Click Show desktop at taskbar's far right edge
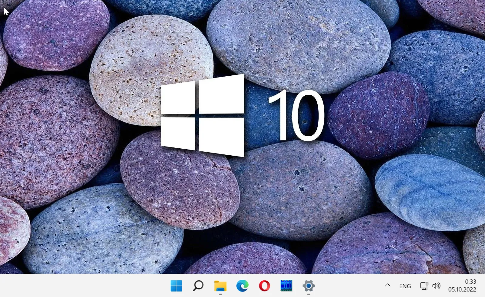Viewport: 485px width, 297px height. 484,285
